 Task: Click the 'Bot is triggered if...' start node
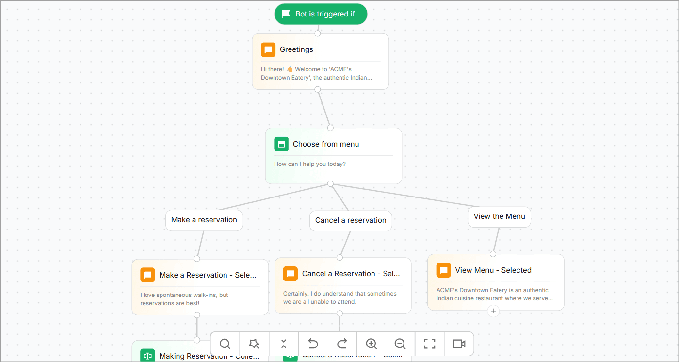321,14
